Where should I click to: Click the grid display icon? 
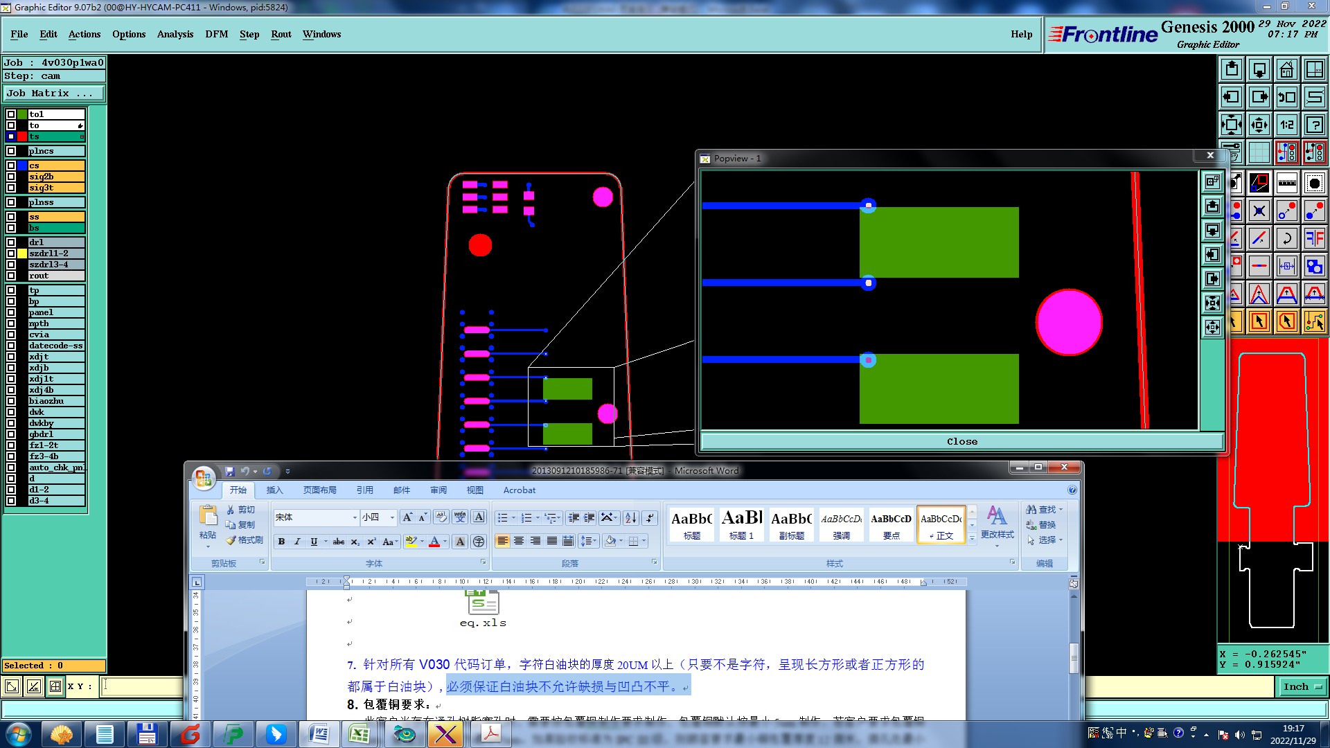click(x=1259, y=152)
